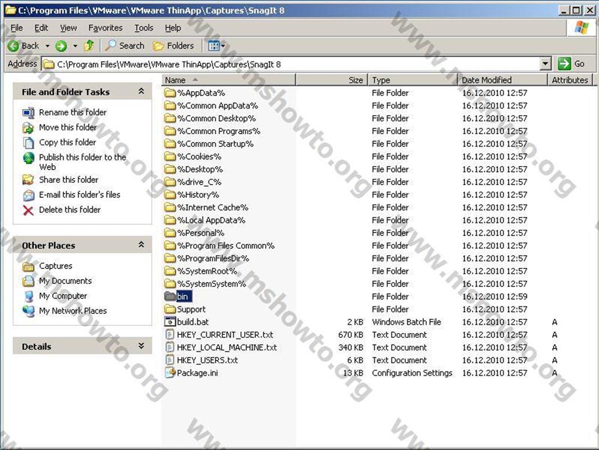Image resolution: width=599 pixels, height=450 pixels.
Task: Open the Tools menu
Action: tap(144, 28)
